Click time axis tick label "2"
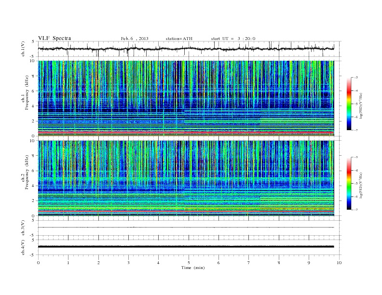382x295 pixels. click(x=98, y=263)
